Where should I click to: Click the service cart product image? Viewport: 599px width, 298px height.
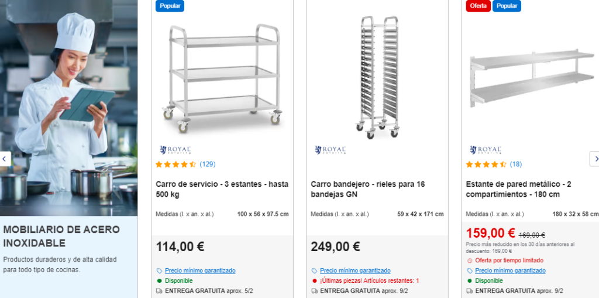point(223,76)
